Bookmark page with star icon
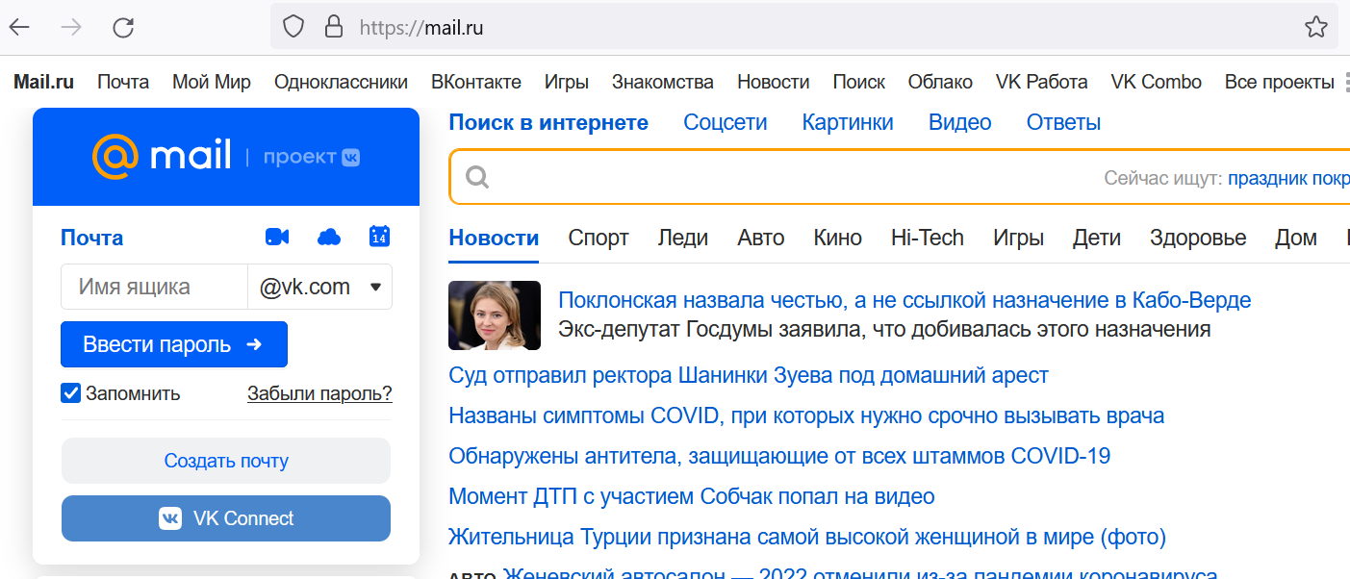This screenshot has width=1350, height=579. click(1315, 27)
